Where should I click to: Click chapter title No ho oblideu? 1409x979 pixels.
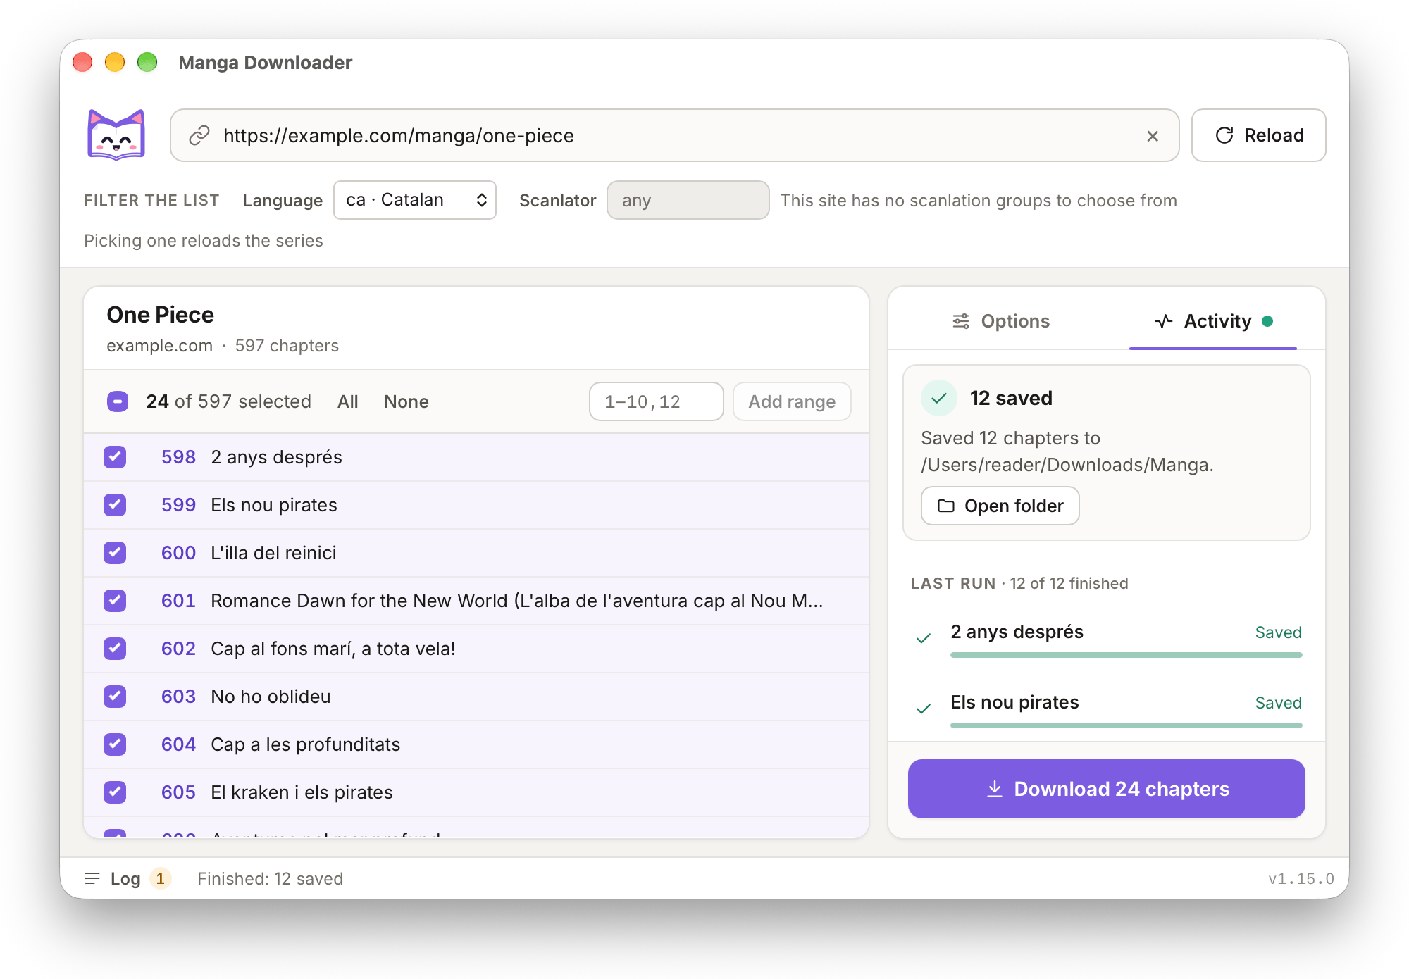coord(271,697)
